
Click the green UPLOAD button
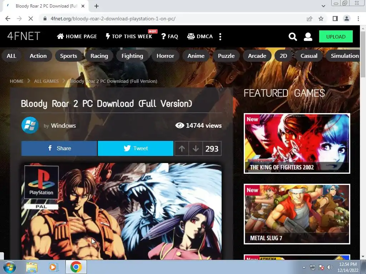[x=336, y=37]
